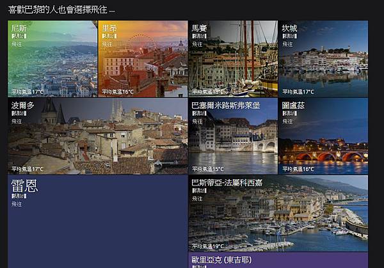This screenshot has height=268, width=384.
Task: Click 平均氣溫17°C on the 坎城 tile
Action: point(298,92)
